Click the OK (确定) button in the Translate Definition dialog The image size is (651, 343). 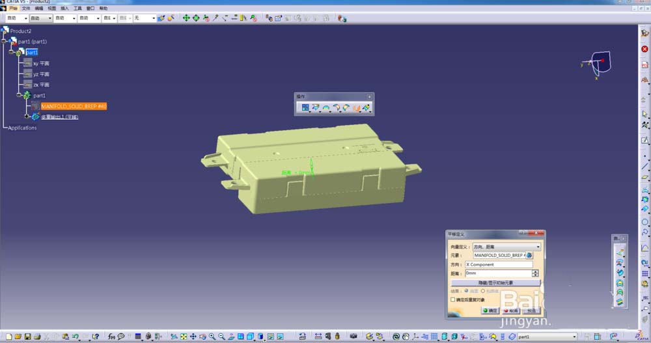coord(490,310)
